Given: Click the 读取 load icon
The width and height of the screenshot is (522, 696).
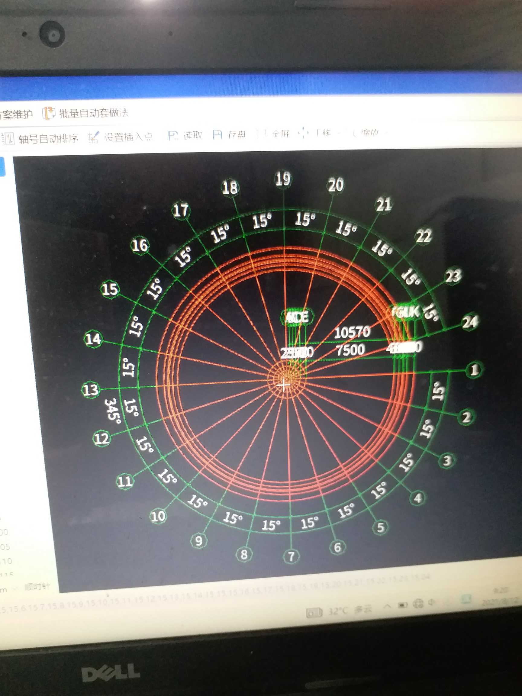Looking at the screenshot, I should pyautogui.click(x=173, y=135).
